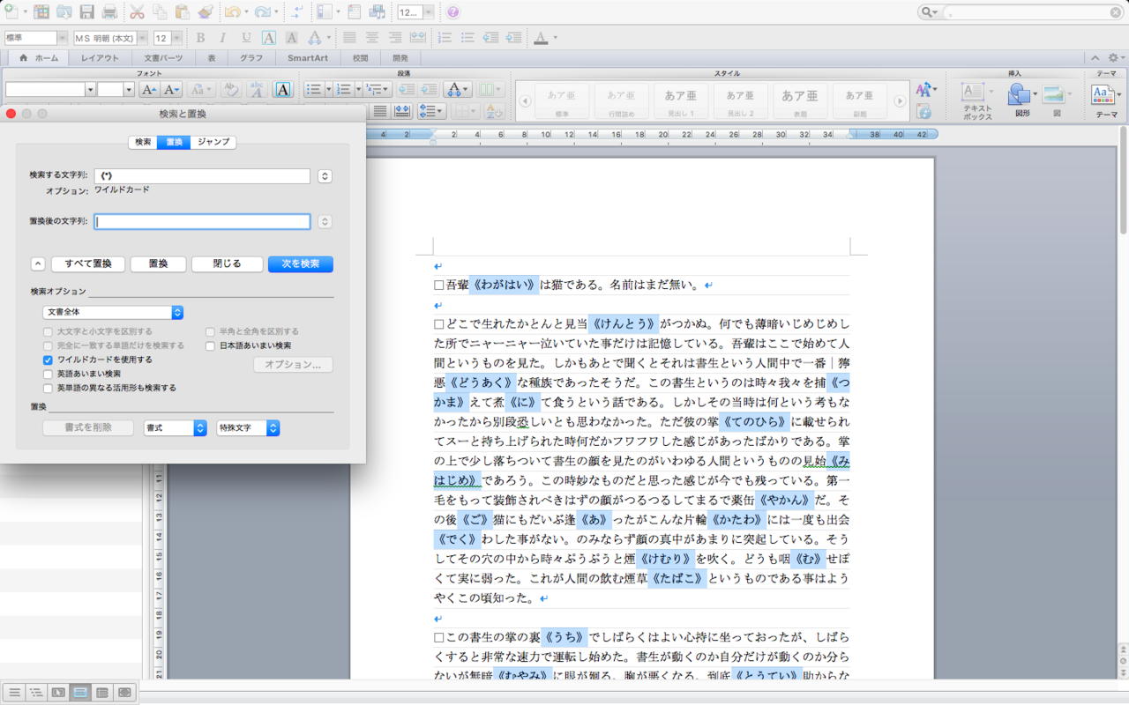The image size is (1129, 705).
Task: Click the Decrease font size icon in ribbon
Action: (x=171, y=89)
